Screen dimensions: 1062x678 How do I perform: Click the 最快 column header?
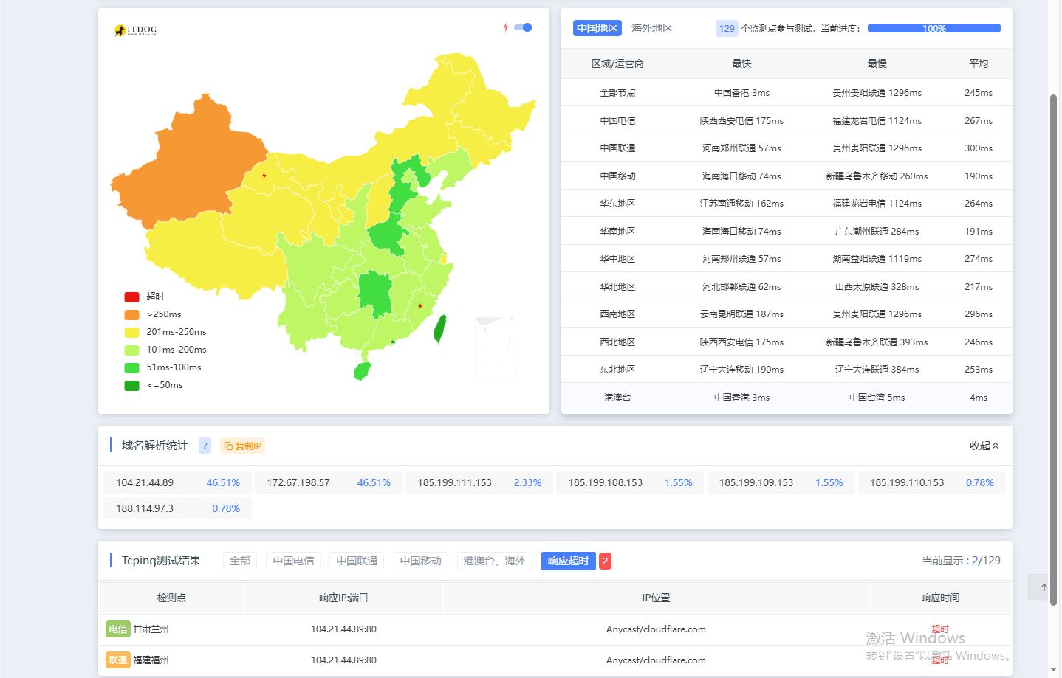click(x=741, y=63)
